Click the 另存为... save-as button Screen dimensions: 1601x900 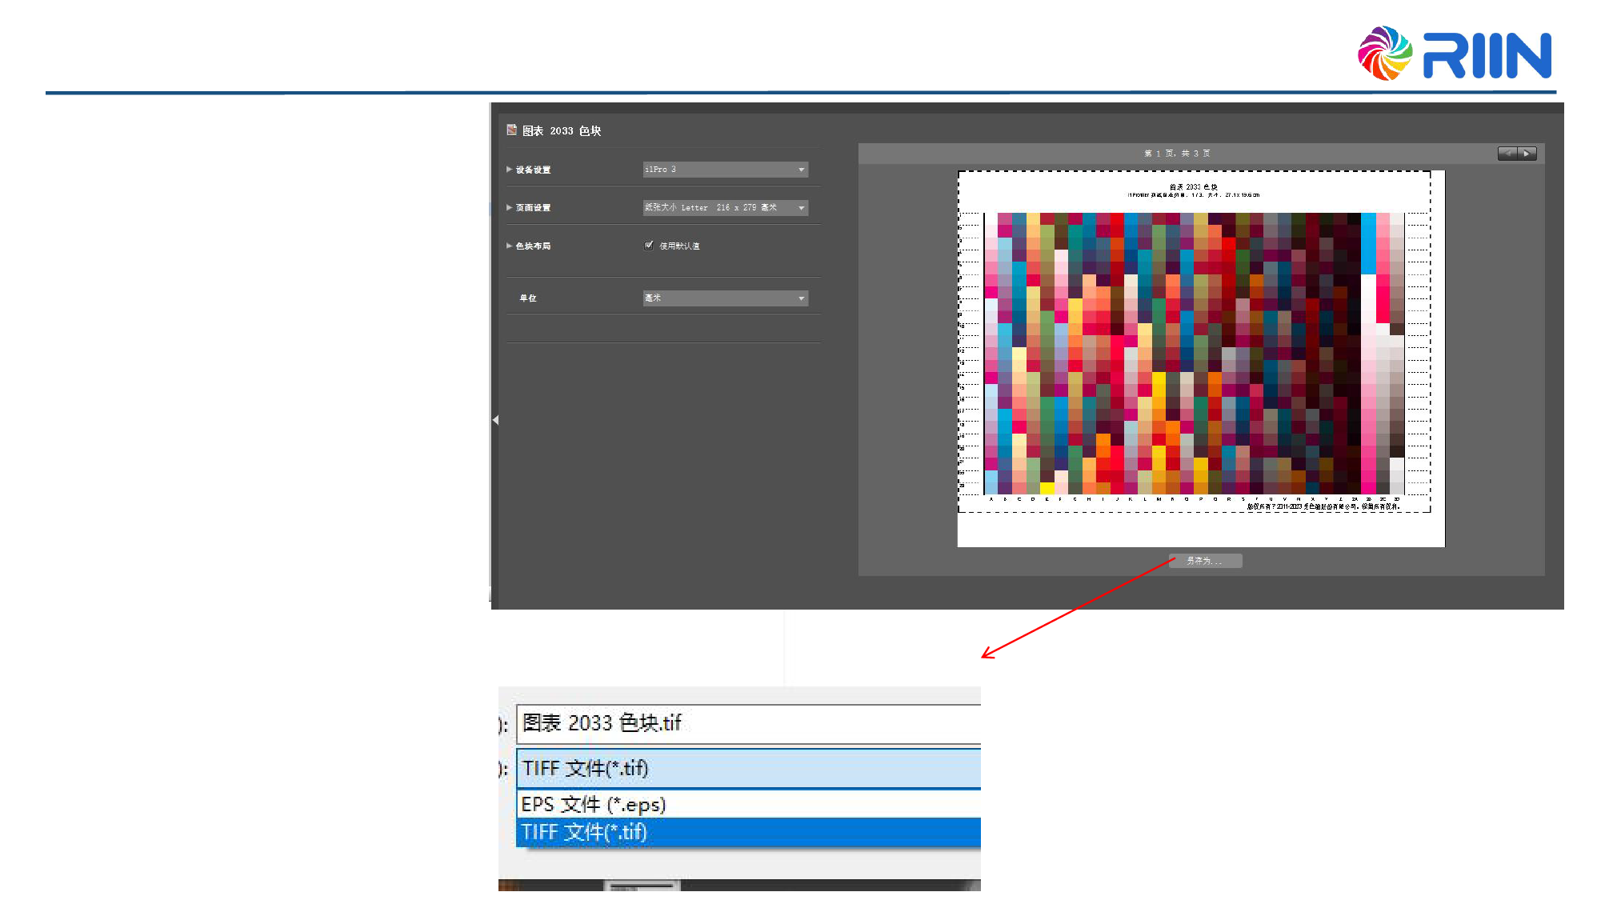click(1205, 561)
